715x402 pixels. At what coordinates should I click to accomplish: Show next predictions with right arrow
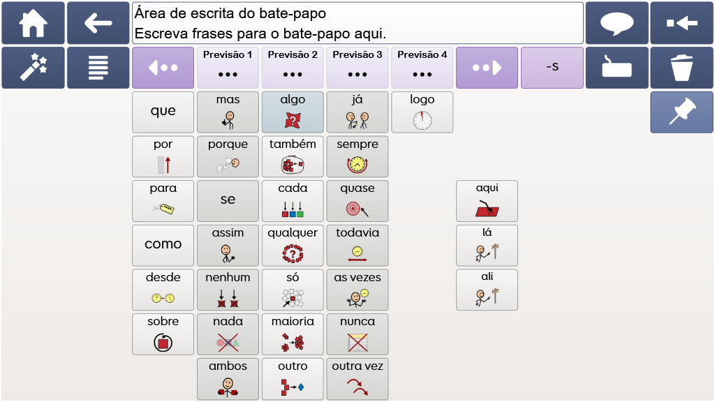(487, 68)
